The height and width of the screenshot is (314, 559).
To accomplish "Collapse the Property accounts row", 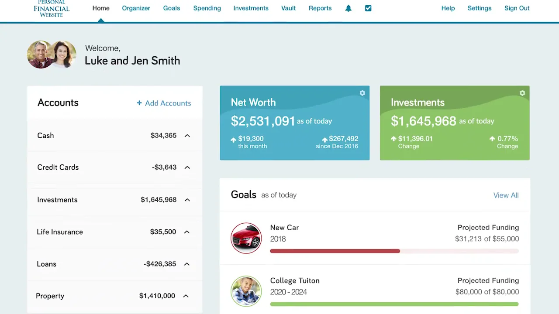I will 186,296.
